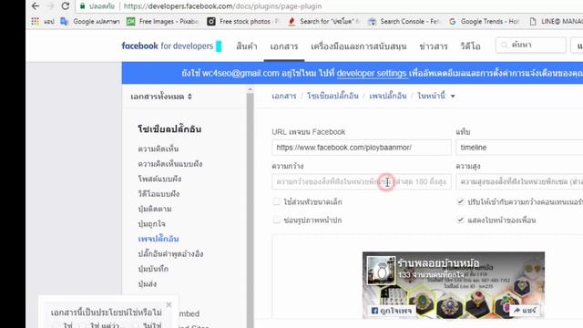583x328 pixels.
Task: Click the tabs field containing timeline
Action: 519,148
